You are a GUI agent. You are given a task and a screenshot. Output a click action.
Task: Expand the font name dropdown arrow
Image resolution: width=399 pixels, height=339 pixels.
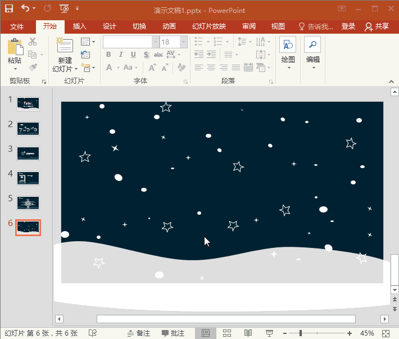pyautogui.click(x=155, y=42)
